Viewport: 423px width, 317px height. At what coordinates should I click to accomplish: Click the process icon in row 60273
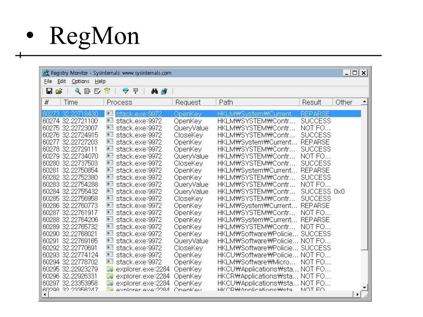coord(110,114)
